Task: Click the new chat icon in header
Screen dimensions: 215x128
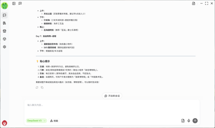Action: tap(20, 4)
